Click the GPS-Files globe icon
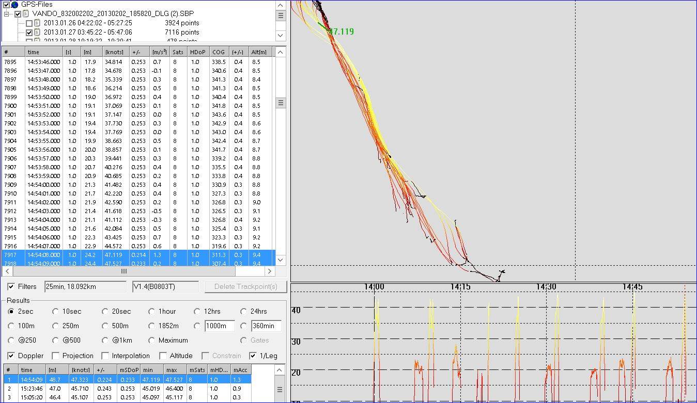The width and height of the screenshot is (697, 403). pyautogui.click(x=15, y=5)
